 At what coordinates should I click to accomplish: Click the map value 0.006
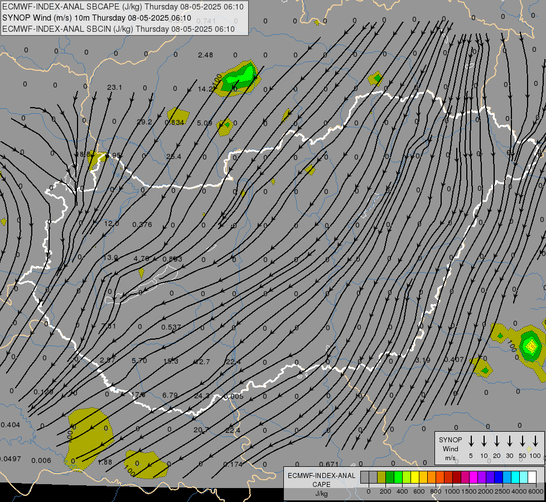point(41,461)
